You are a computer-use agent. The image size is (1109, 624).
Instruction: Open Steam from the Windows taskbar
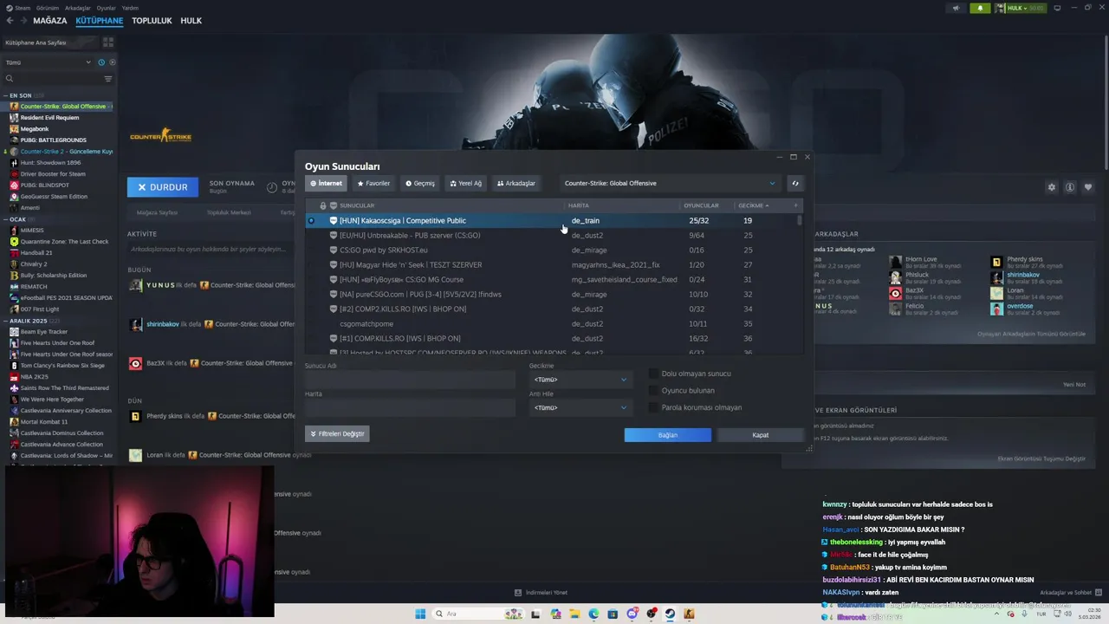pos(670,614)
